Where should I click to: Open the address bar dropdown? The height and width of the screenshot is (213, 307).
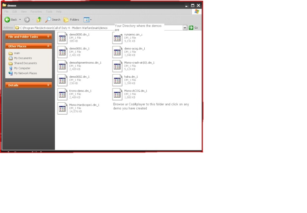coord(185,28)
